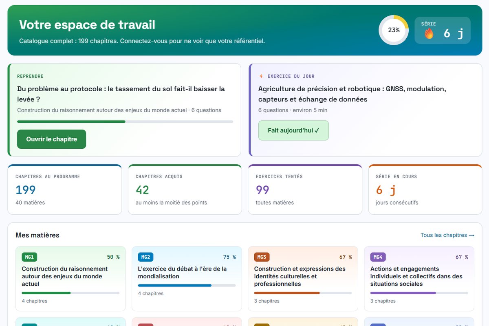Click '6 questions · environ 5 min' text
Screen dimensions: 489x326
pos(293,110)
